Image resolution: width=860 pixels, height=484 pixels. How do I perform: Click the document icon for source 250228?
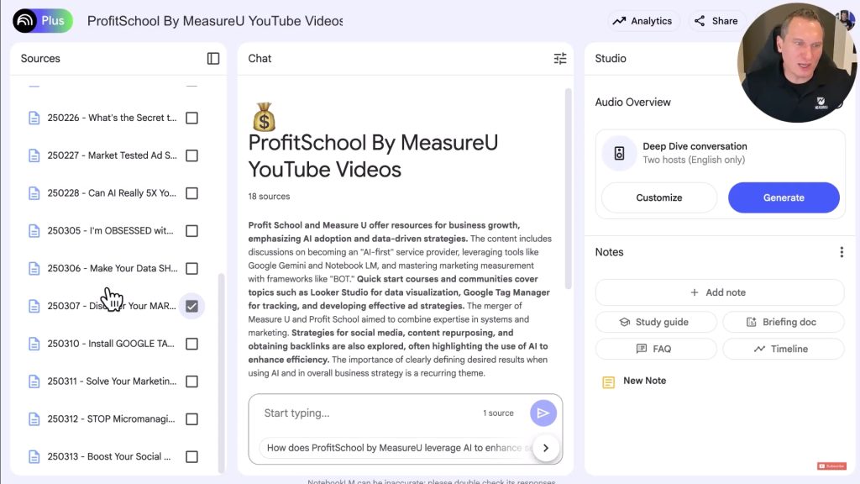click(x=34, y=193)
